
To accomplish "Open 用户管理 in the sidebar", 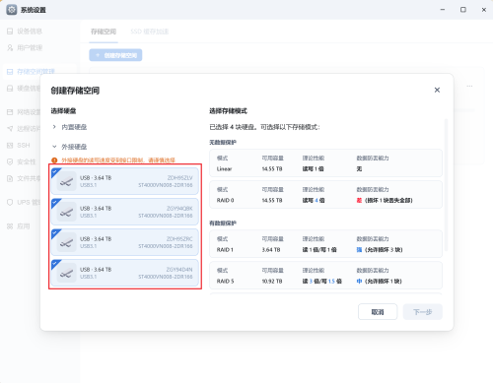I will point(25,48).
